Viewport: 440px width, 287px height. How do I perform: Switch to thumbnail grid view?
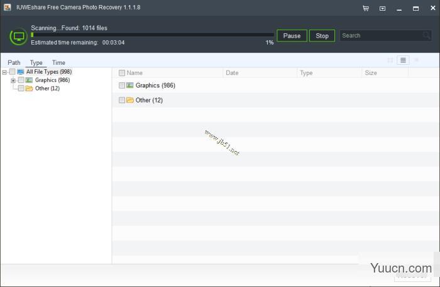[x=390, y=60]
